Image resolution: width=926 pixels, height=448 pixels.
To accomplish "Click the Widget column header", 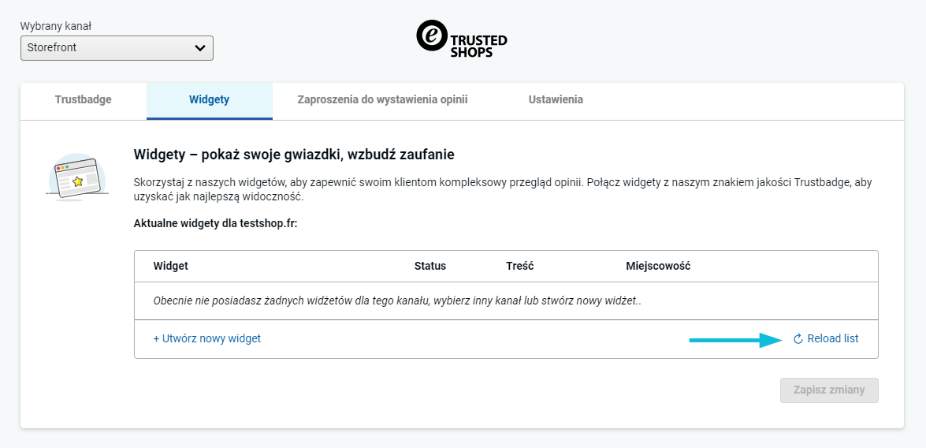I will coord(170,266).
